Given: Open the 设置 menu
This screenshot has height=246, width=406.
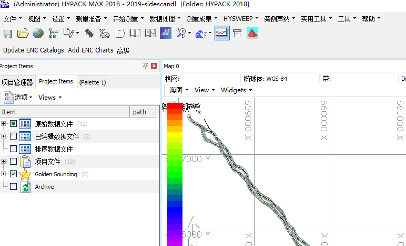Looking at the screenshot, I should coord(61,19).
